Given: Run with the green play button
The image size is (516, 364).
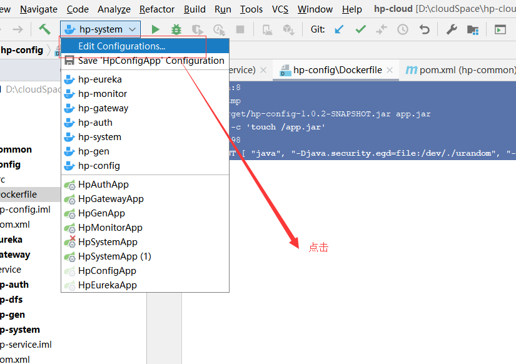Looking at the screenshot, I should [x=155, y=29].
